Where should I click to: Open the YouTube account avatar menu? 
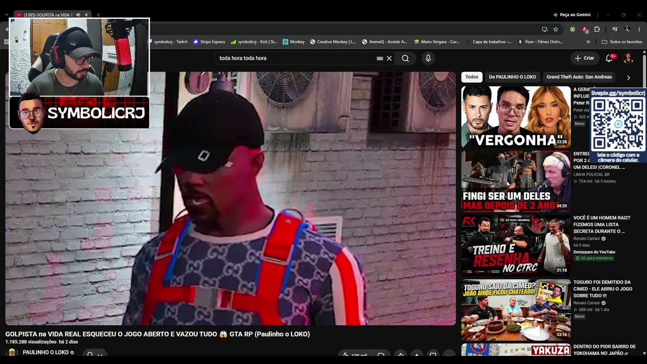[x=628, y=58]
